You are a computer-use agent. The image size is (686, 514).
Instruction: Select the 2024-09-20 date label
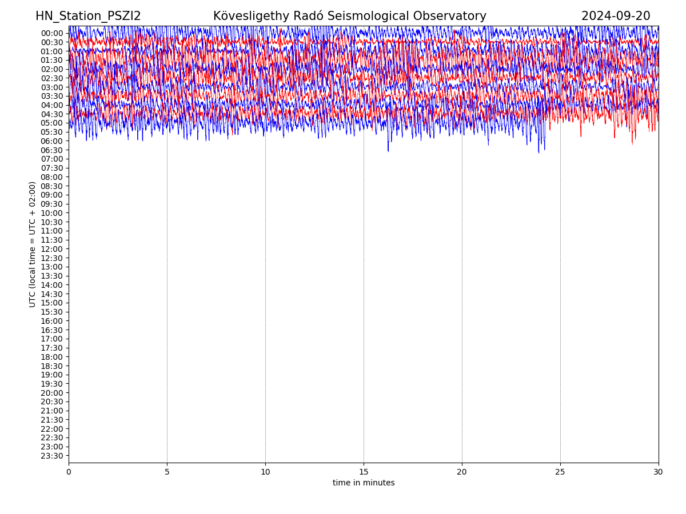pos(615,16)
